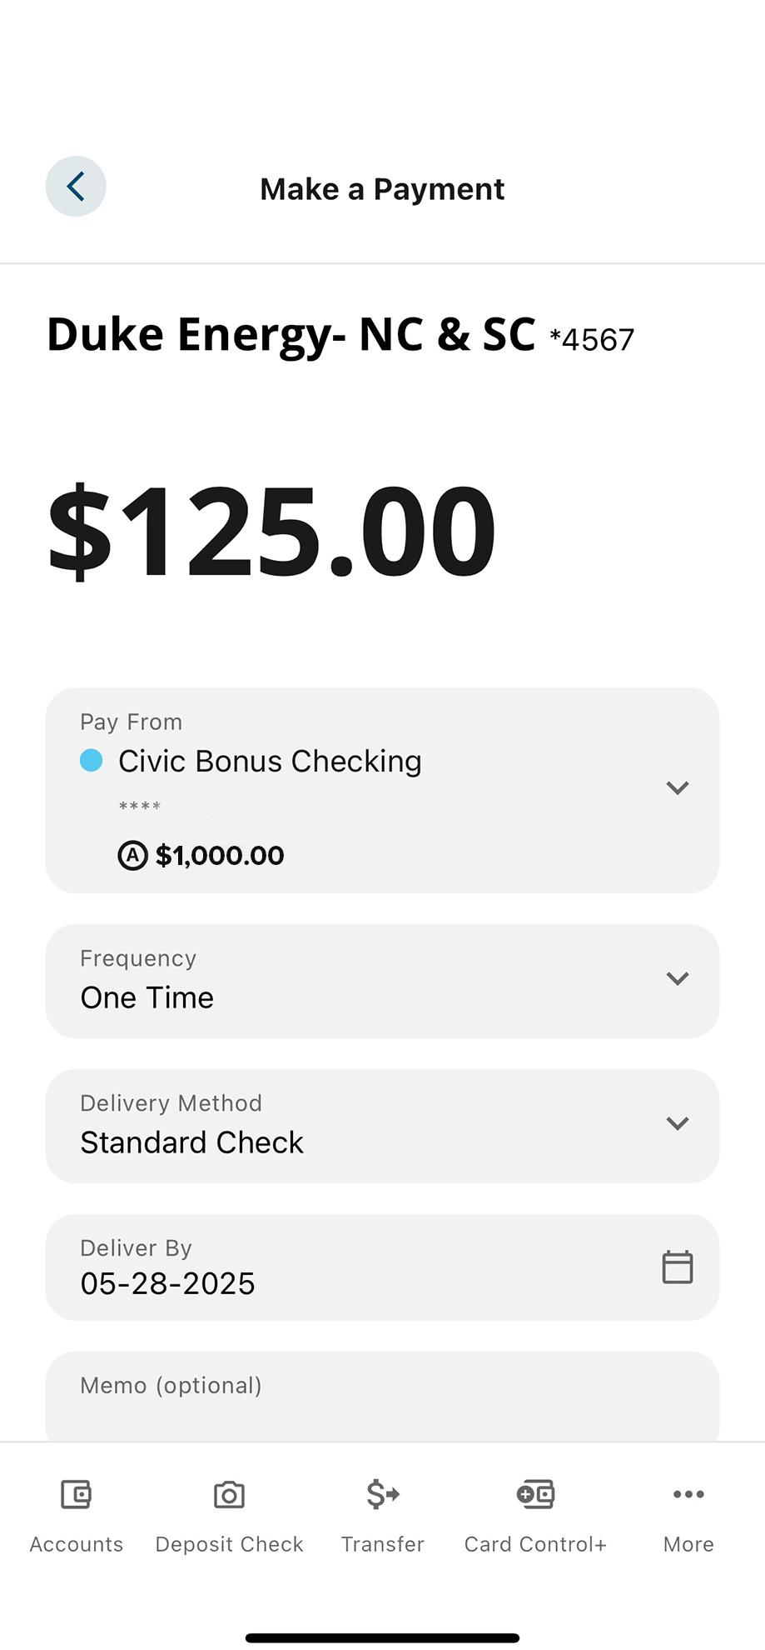The image size is (765, 1650).
Task: Expand the Frequency dropdown chevron
Action: pos(678,978)
